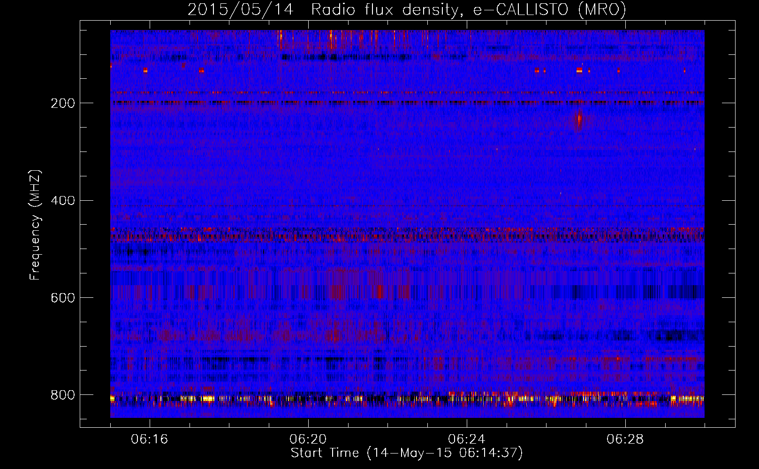The width and height of the screenshot is (759, 469).
Task: Click the 06:16 time tick label
Action: [x=150, y=439]
